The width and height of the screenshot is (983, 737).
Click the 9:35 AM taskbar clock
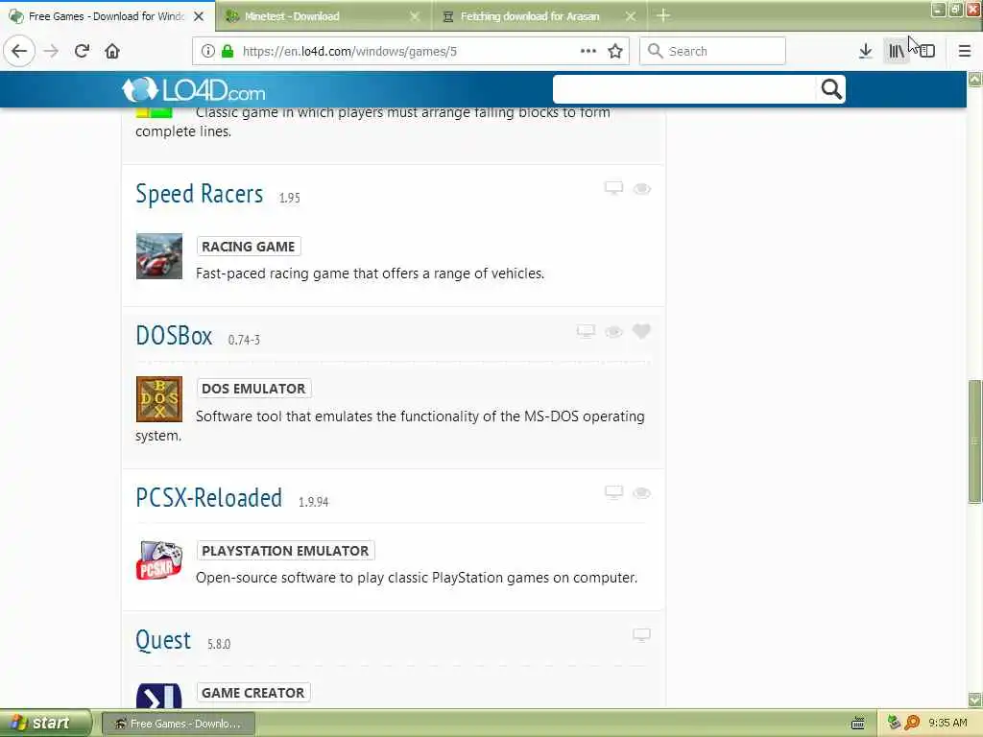click(x=947, y=723)
